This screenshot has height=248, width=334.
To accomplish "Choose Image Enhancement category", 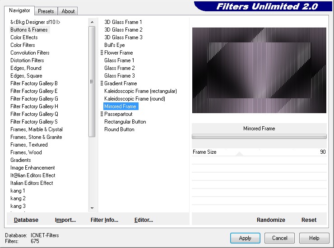I will [32, 168].
